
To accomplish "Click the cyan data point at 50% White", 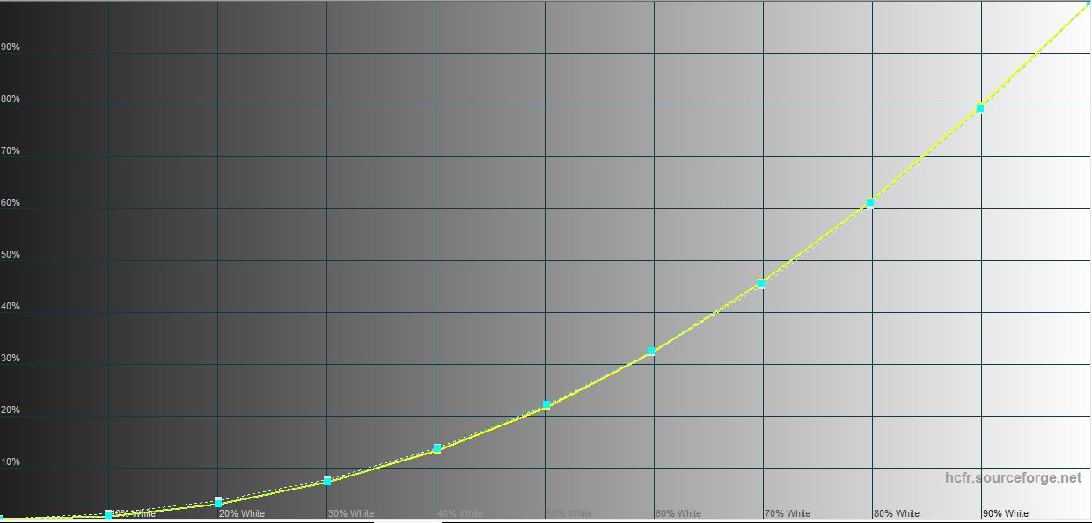I will 546,405.
